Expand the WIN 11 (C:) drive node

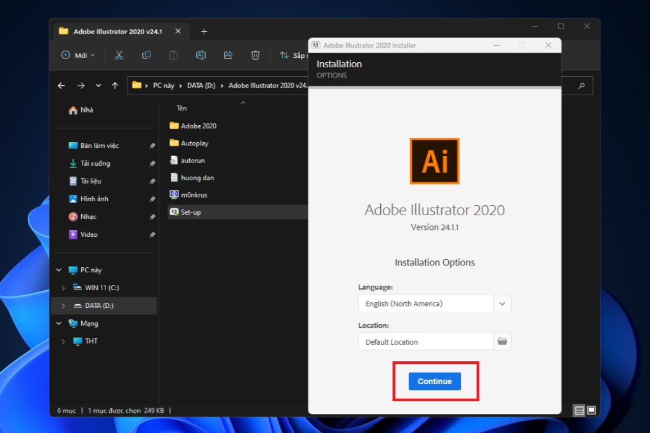click(63, 288)
